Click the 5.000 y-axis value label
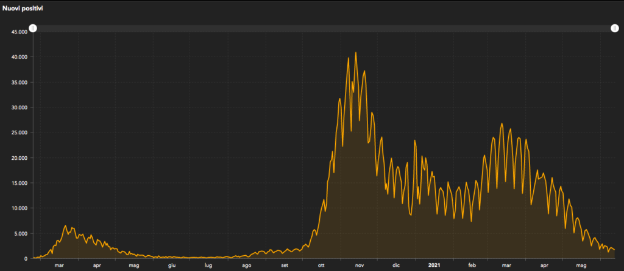This screenshot has height=271, width=624. click(x=20, y=233)
